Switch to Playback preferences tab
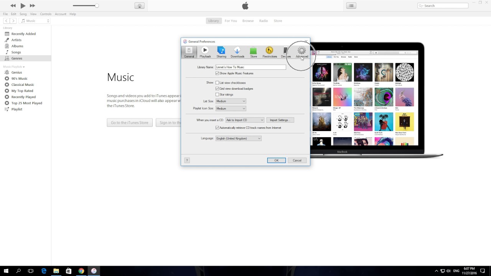 pos(205,52)
